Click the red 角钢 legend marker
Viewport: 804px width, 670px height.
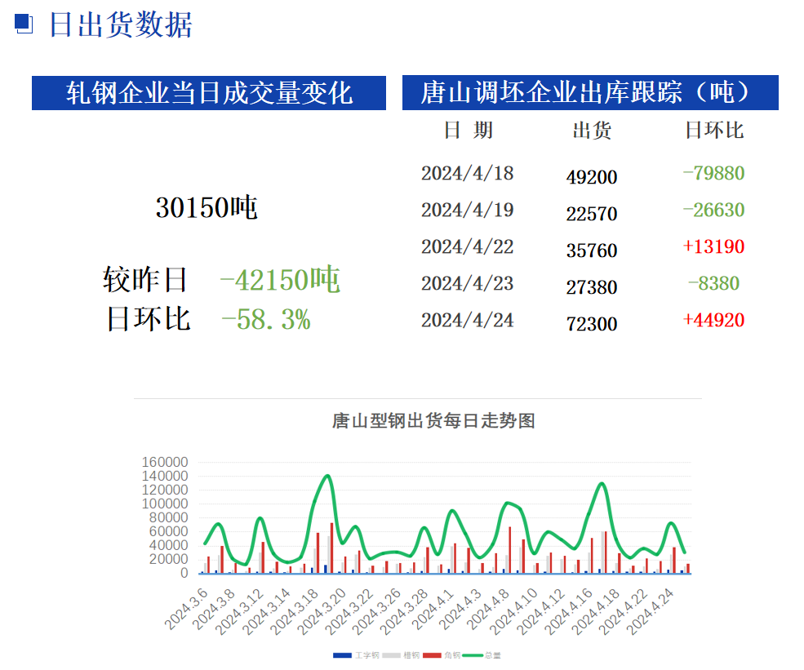point(433,655)
